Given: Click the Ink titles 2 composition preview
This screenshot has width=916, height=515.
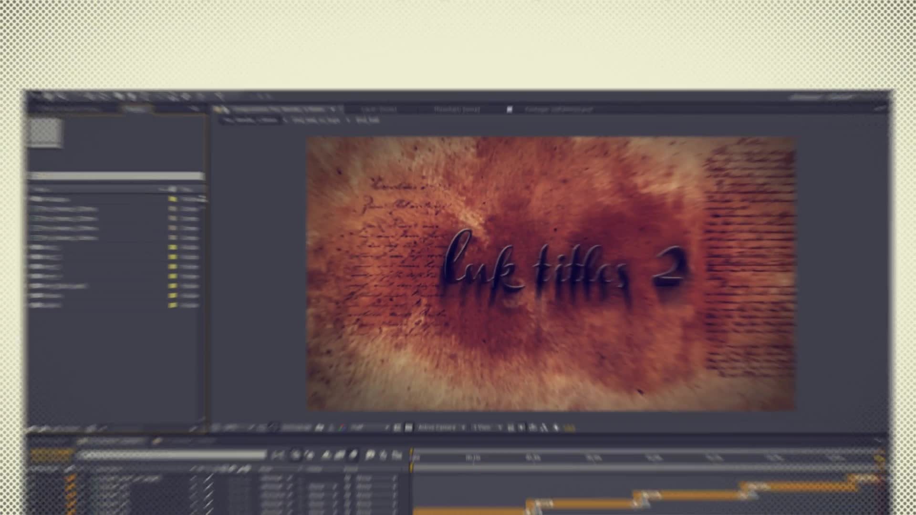Looking at the screenshot, I should [x=551, y=274].
